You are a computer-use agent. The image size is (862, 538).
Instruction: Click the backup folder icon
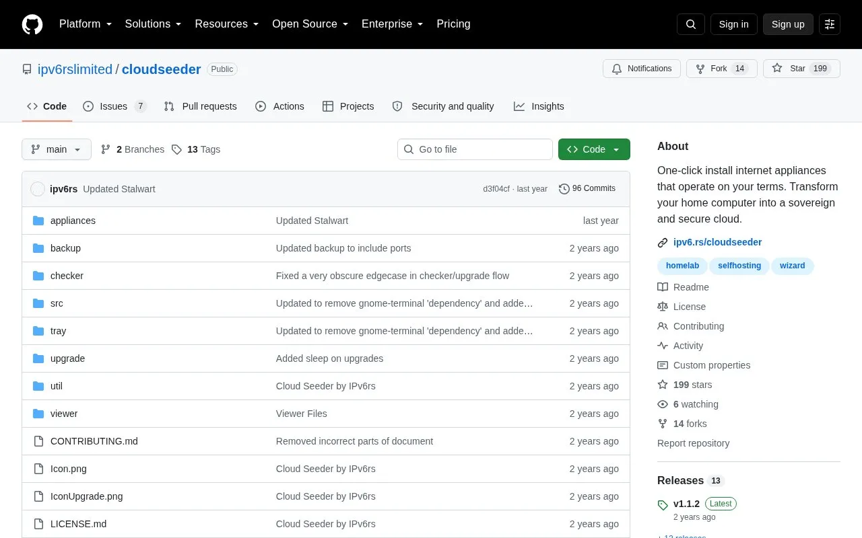pyautogui.click(x=38, y=248)
